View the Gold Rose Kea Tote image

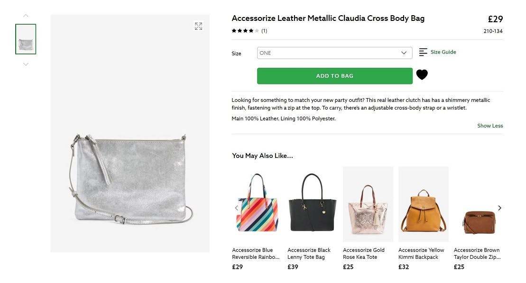click(x=368, y=204)
